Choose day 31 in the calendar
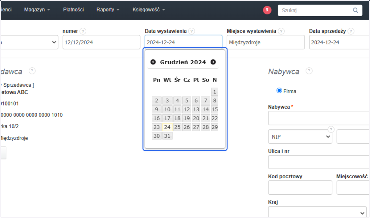370x218 pixels. pyautogui.click(x=167, y=136)
